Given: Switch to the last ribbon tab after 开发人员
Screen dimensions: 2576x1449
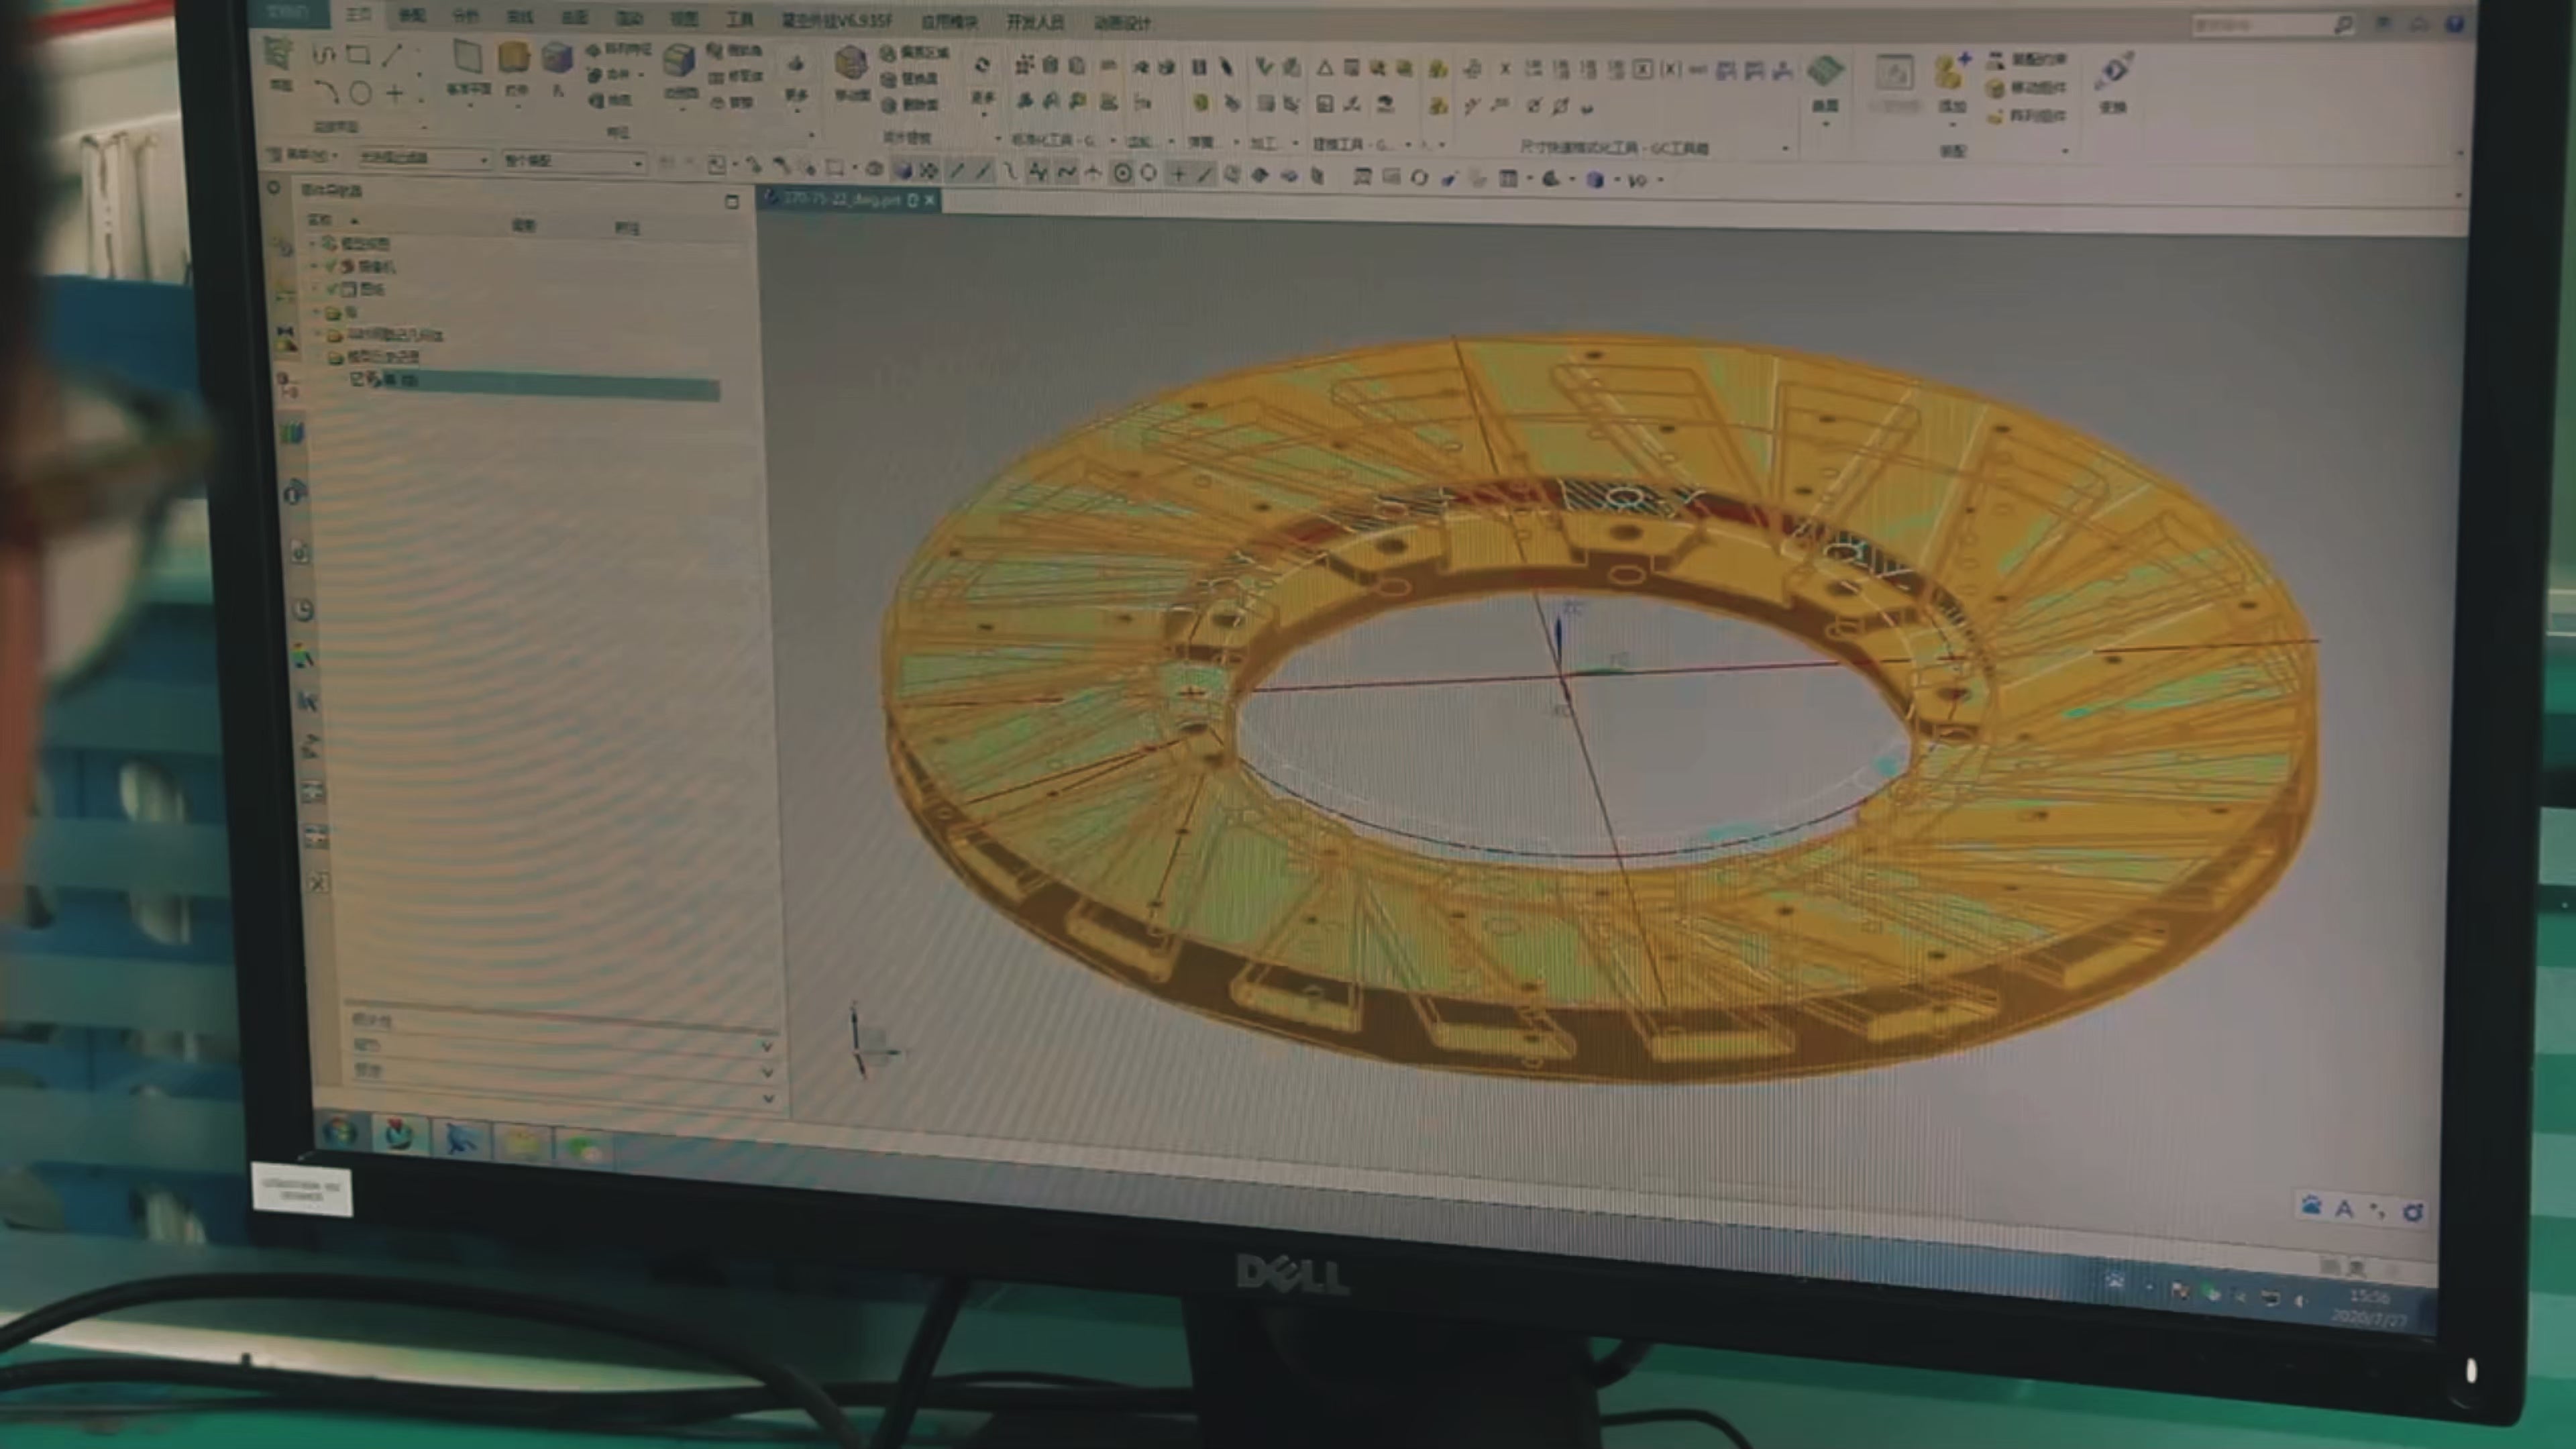Looking at the screenshot, I should [x=1123, y=23].
